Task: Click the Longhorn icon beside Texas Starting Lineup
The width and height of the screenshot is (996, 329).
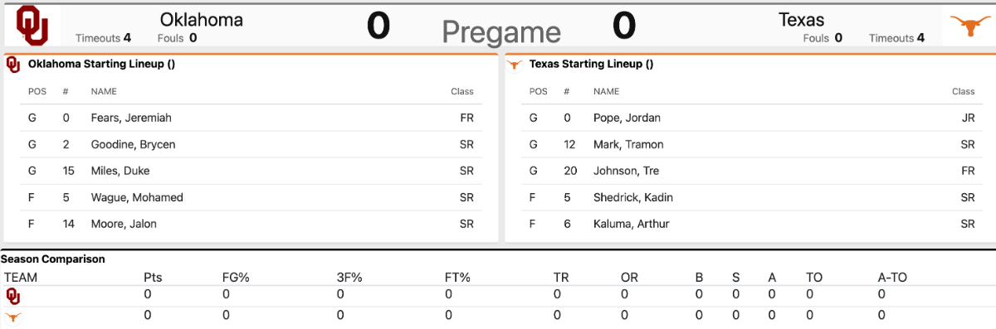Action: click(515, 64)
